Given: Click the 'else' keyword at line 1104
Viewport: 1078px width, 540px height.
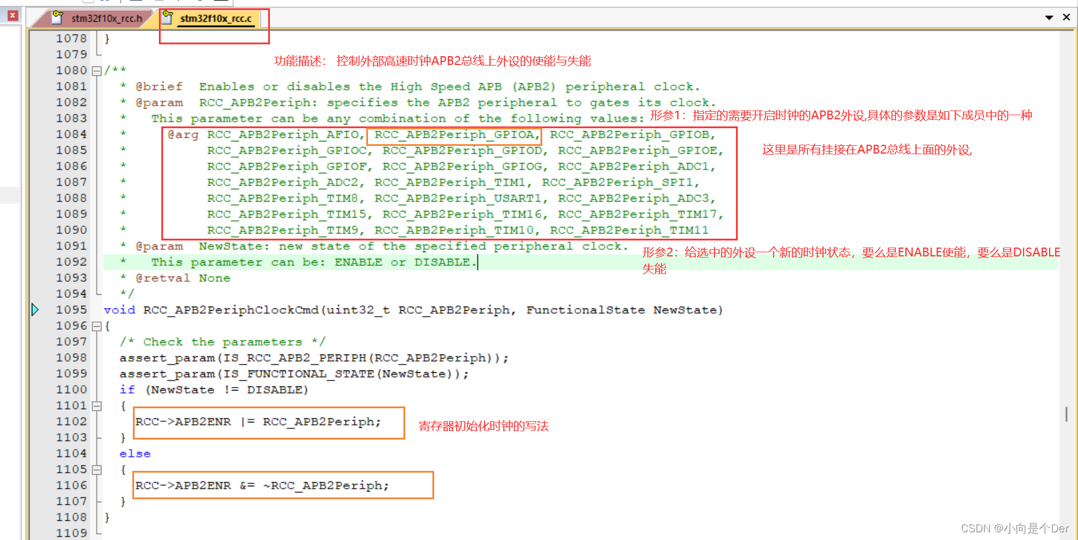Looking at the screenshot, I should [x=135, y=454].
